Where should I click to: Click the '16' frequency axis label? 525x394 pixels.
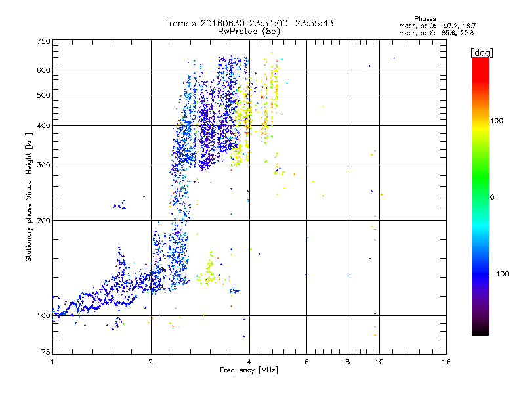(446, 362)
